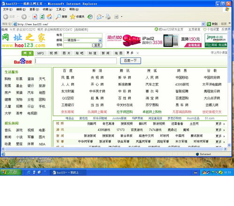Click the password input field
Screen dimensions: 234x206
pos(77,45)
